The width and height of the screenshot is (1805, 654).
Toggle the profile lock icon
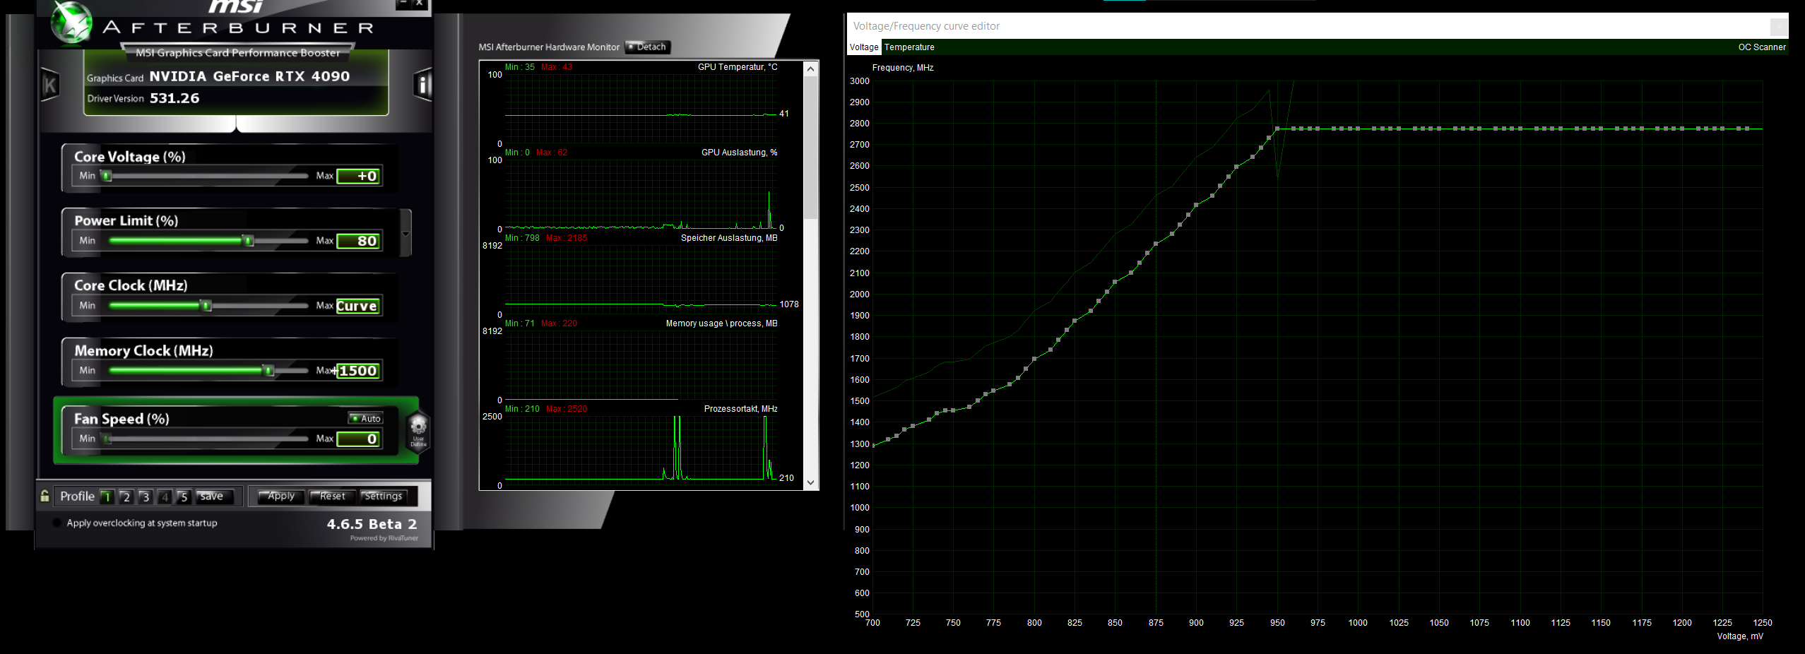45,496
